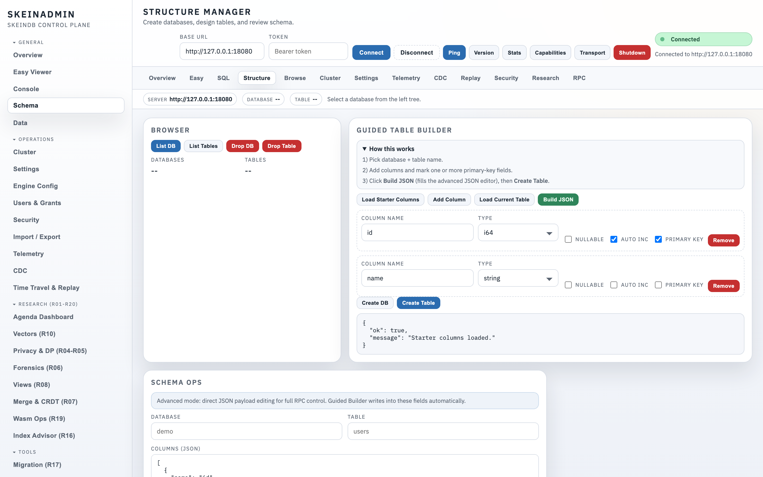This screenshot has height=477, width=763.
Task: Collapse the GENERAL sidebar section
Action: [28, 42]
